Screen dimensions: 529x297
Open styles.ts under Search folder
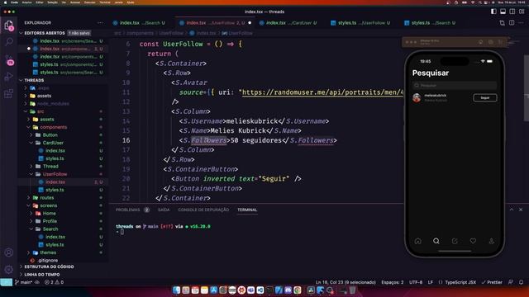55,245
